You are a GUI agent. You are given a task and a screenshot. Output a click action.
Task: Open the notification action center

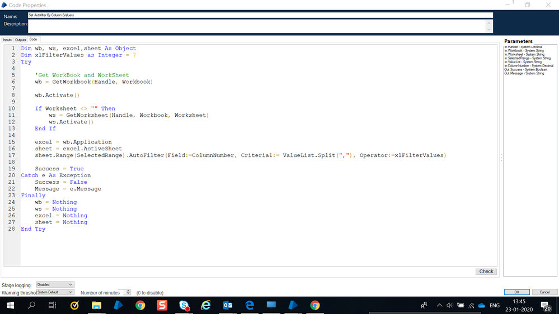click(546, 306)
